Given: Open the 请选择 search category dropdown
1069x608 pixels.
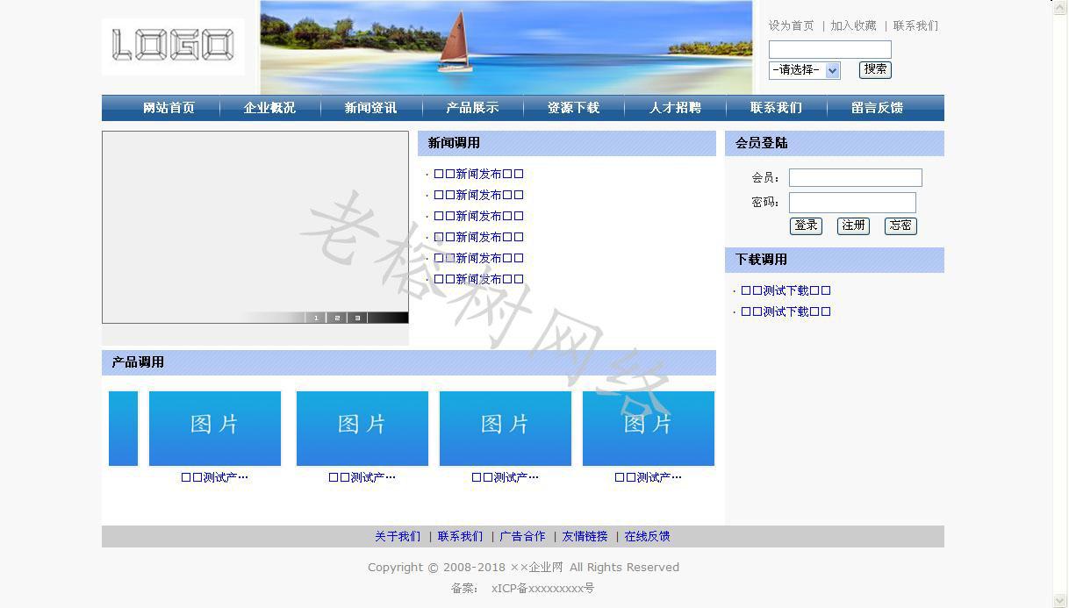Looking at the screenshot, I should pyautogui.click(x=804, y=70).
